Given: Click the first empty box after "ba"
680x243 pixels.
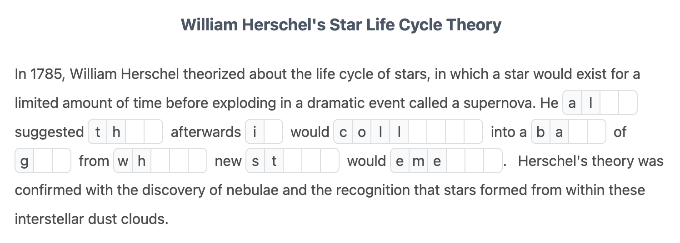Looking at the screenshot, I should (x=578, y=132).
